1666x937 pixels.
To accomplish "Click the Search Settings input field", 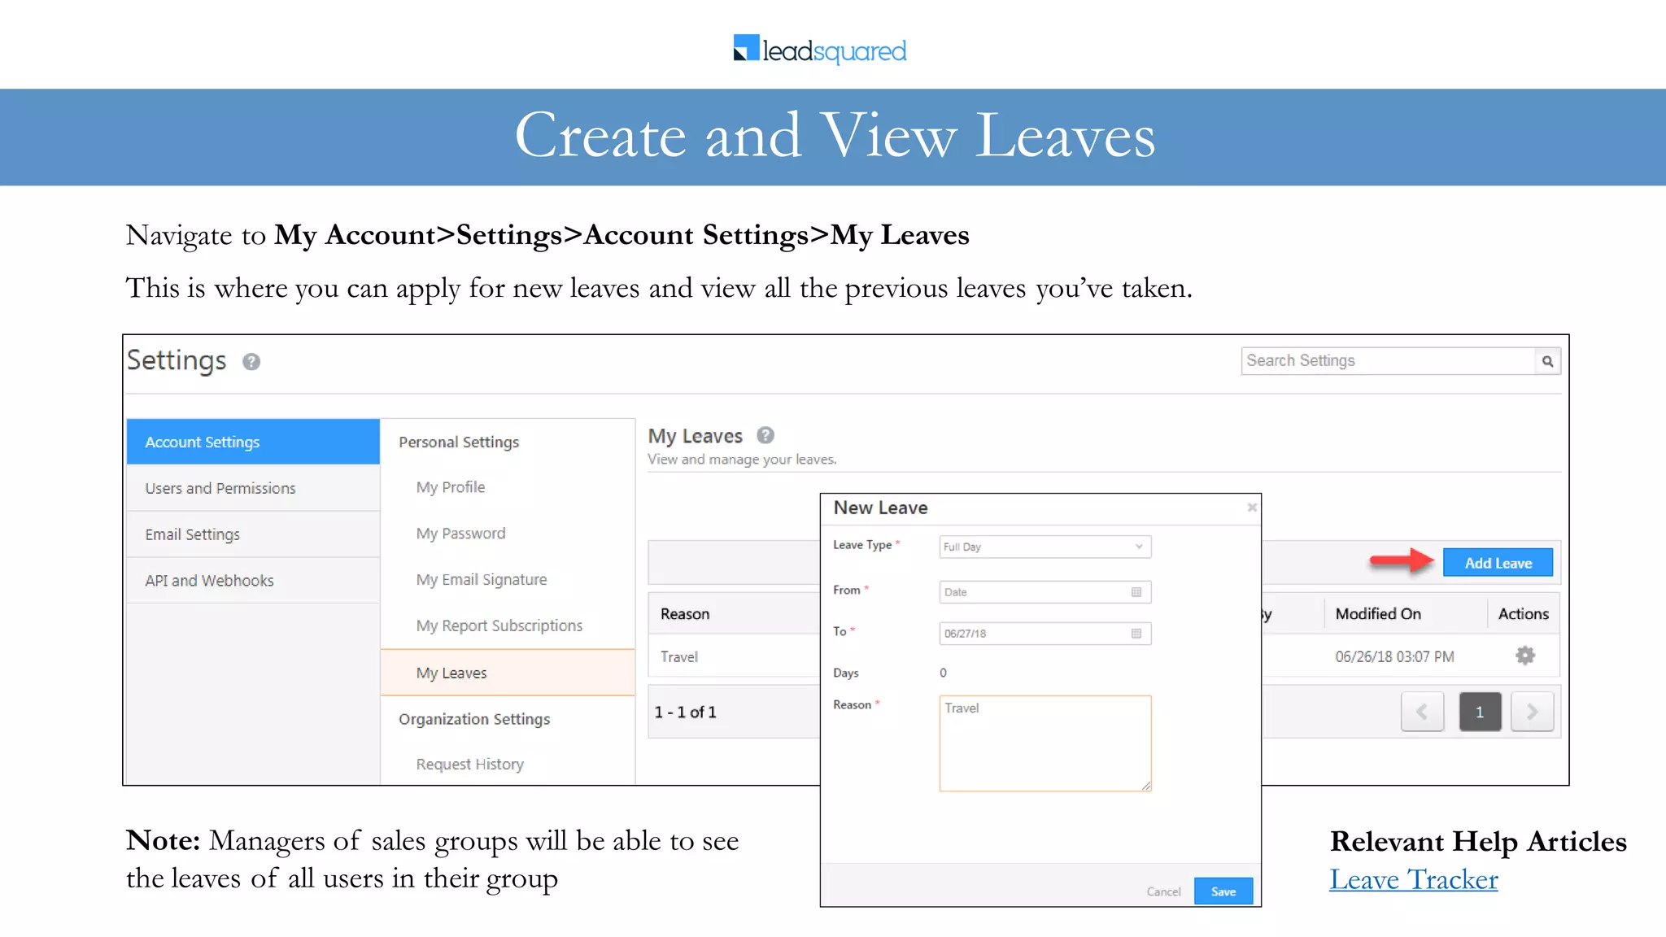I will [x=1388, y=361].
